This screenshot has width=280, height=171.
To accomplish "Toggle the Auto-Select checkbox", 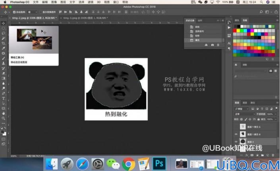I will coord(14,12).
